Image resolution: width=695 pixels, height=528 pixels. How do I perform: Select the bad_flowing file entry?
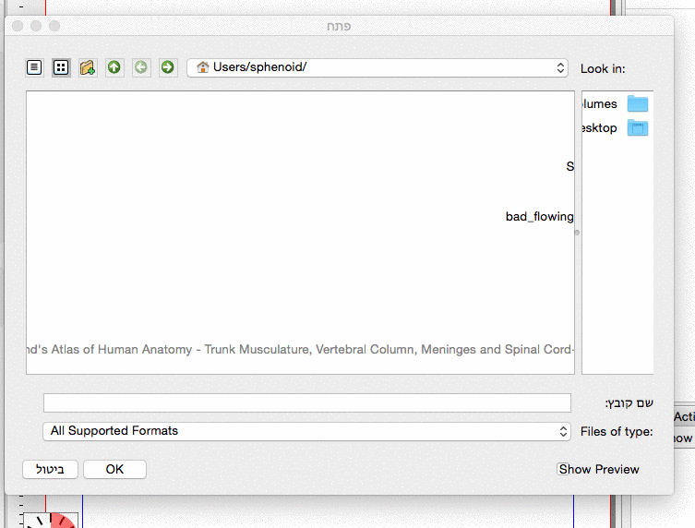pos(540,217)
